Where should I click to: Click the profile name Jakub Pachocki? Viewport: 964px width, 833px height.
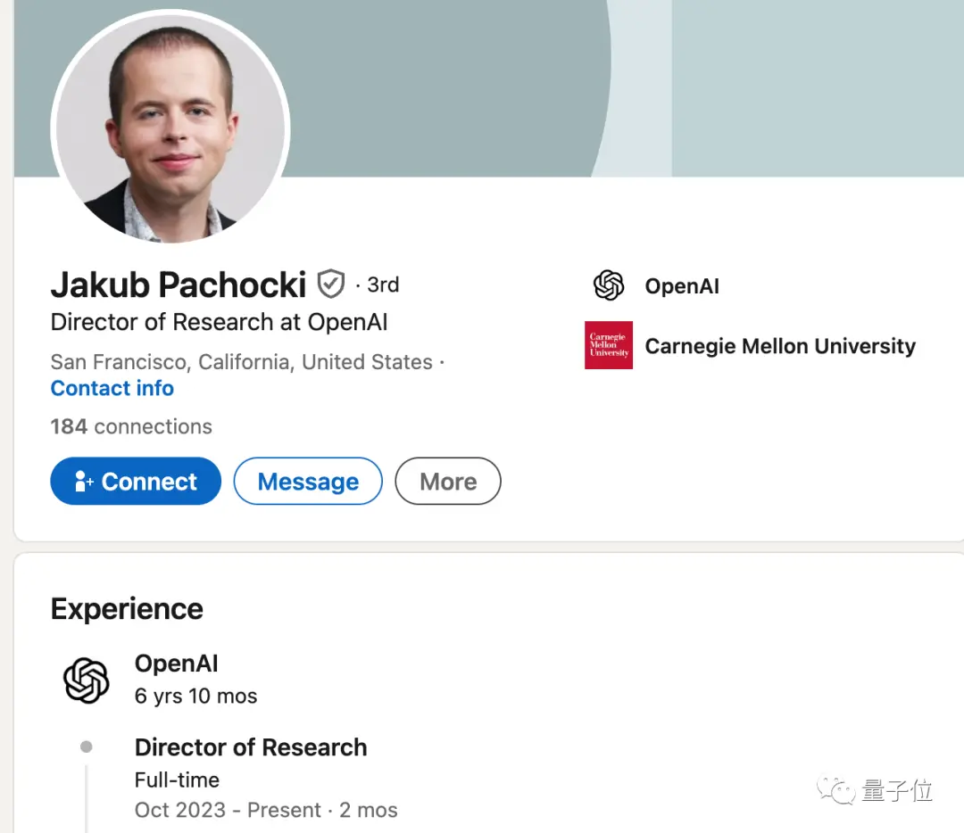179,285
